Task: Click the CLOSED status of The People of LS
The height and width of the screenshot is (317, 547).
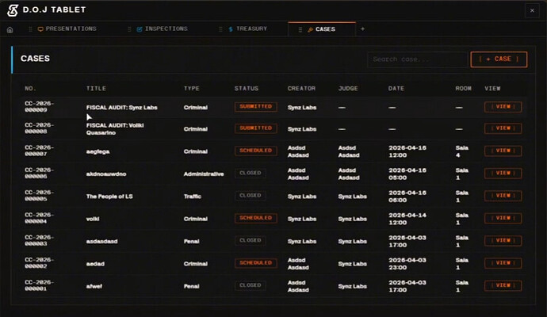Action: tap(251, 196)
